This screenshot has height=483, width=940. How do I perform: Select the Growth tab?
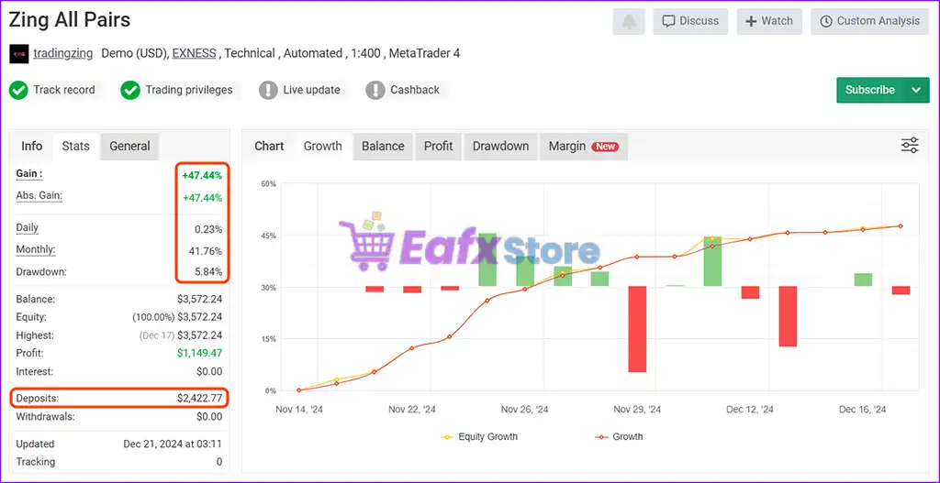click(322, 146)
